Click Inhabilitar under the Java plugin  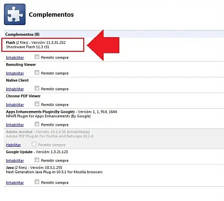15,183
